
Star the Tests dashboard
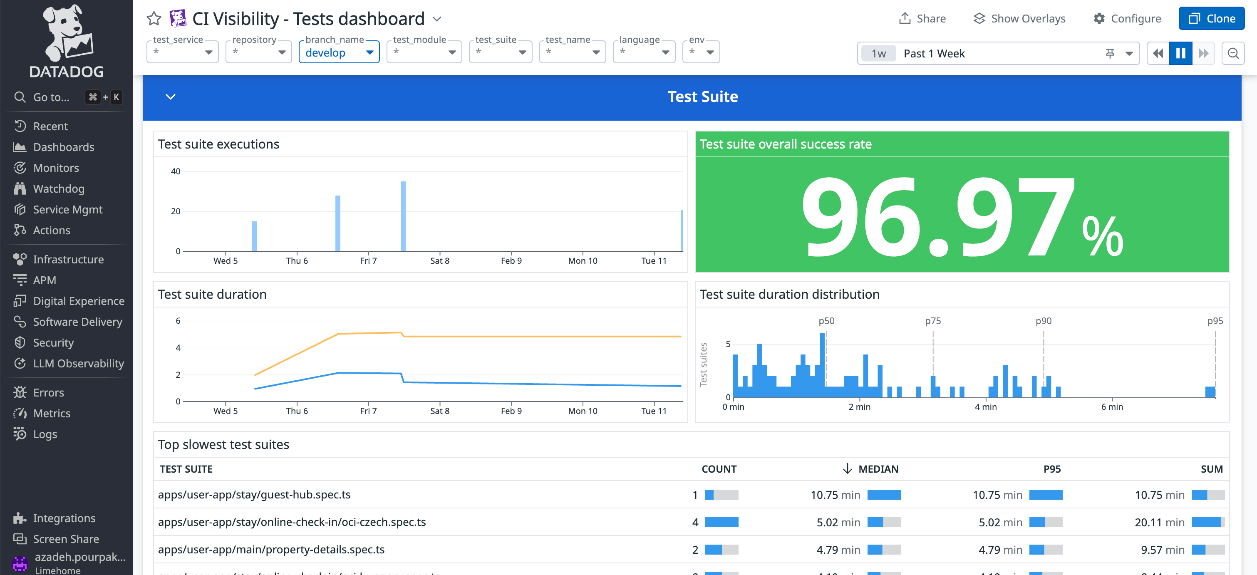click(x=154, y=18)
